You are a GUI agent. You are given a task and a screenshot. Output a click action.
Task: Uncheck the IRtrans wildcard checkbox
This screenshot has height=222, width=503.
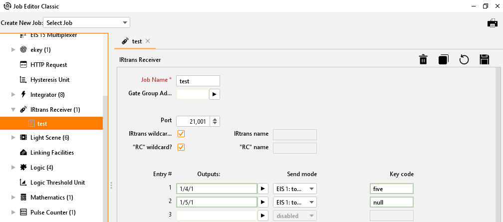tap(181, 134)
